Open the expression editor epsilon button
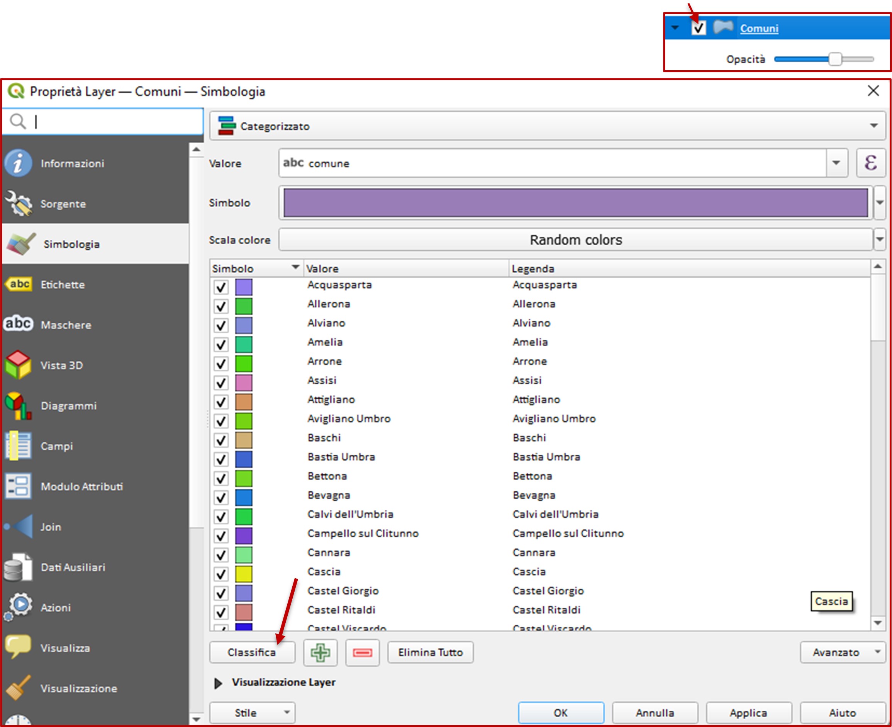Viewport: 892px width, 727px height. [x=871, y=163]
